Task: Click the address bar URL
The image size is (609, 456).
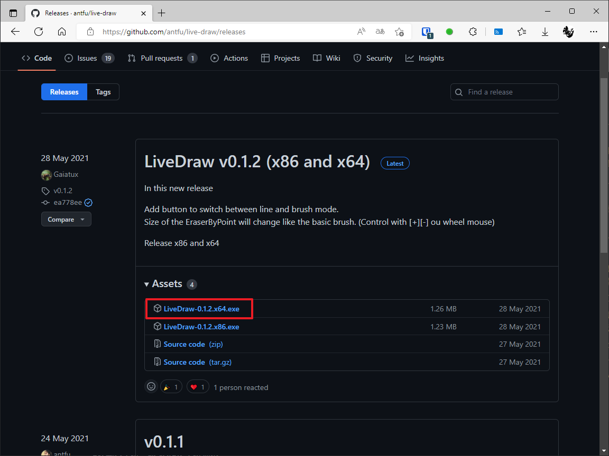Action: 174,32
